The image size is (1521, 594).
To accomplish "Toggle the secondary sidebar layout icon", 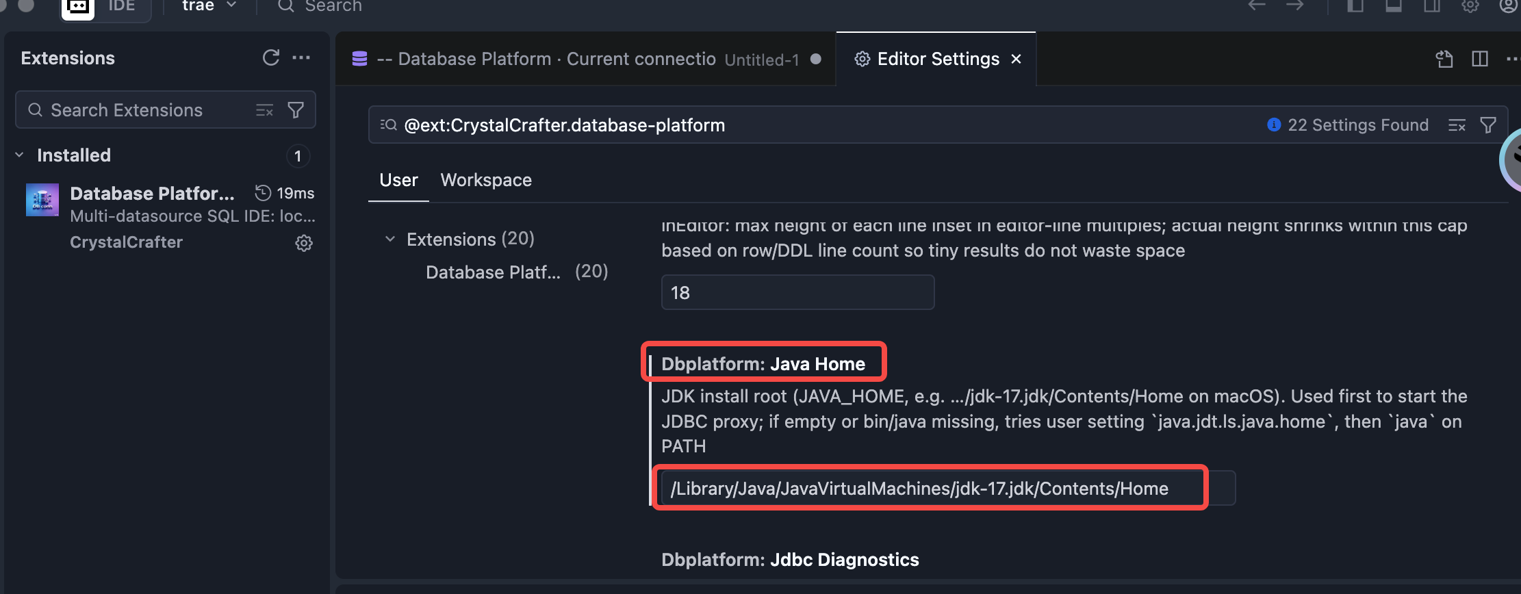I will 1432,5.
